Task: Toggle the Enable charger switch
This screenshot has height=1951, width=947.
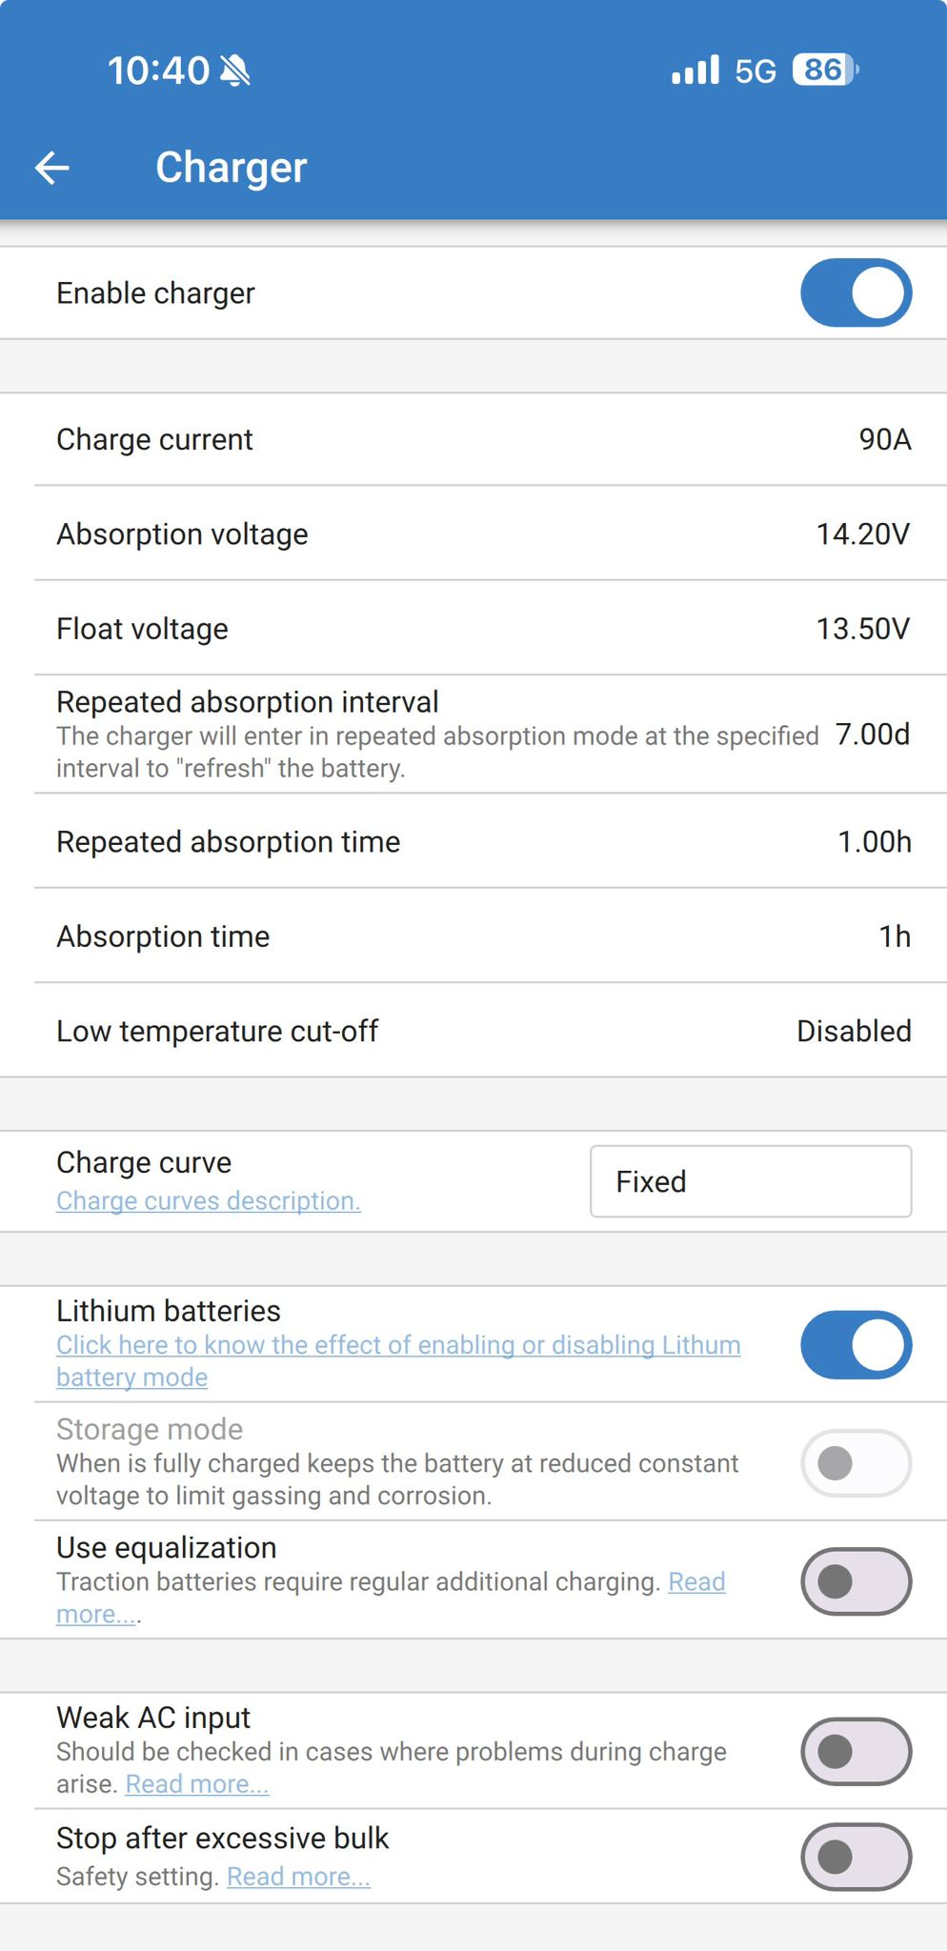Action: pos(856,292)
